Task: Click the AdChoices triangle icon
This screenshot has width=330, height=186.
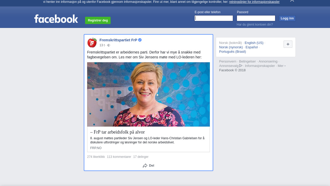Action: (241, 66)
